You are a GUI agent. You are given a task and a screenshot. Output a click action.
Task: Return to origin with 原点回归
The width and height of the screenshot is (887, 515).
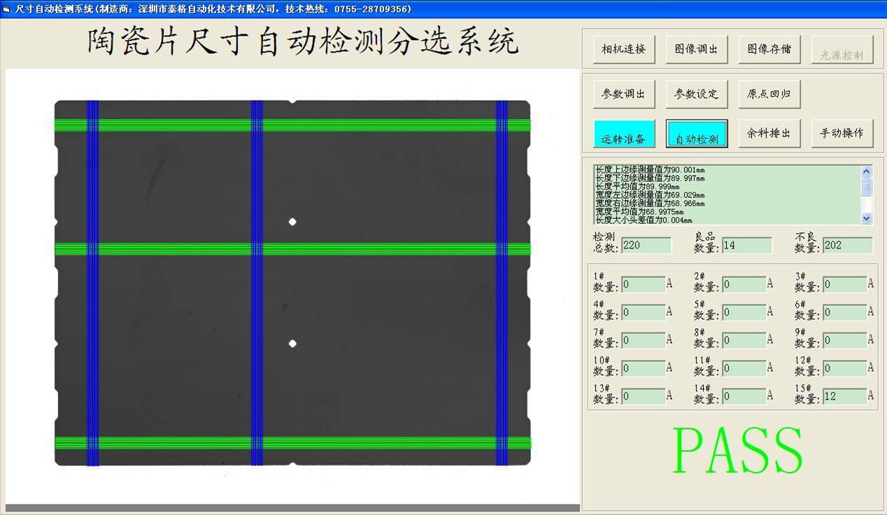pos(769,94)
